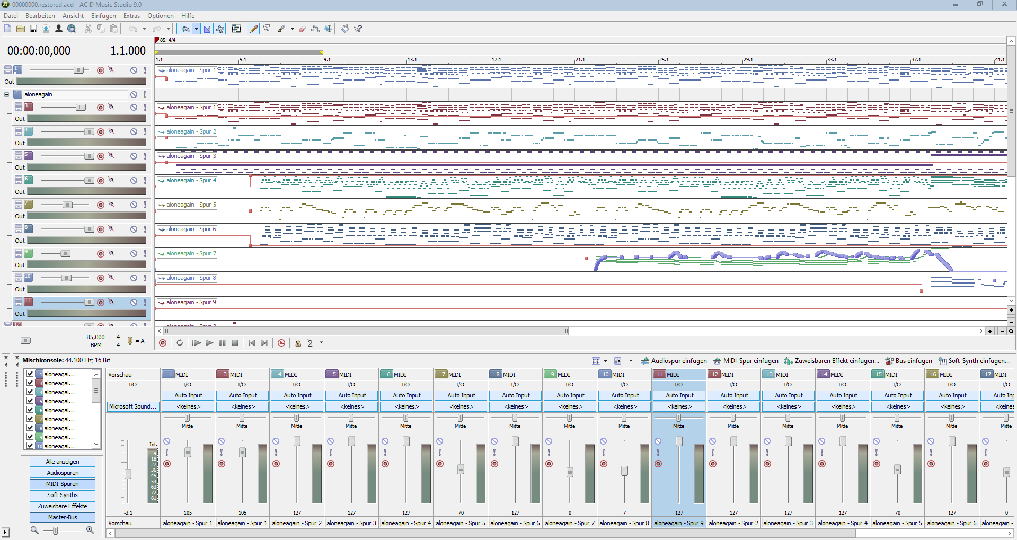Open the Einfügen menu

point(103,16)
